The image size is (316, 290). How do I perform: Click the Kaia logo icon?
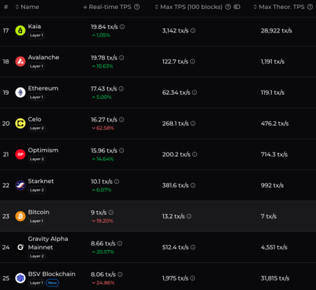click(20, 30)
